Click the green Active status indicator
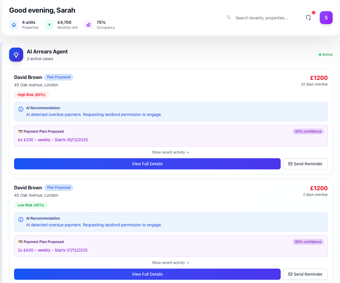340x283 pixels. pyautogui.click(x=326, y=55)
